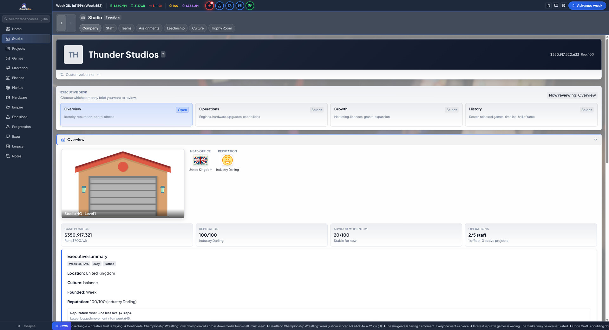Click the NEWS ticker label
Viewport: 609px width, 330px height.
62,326
